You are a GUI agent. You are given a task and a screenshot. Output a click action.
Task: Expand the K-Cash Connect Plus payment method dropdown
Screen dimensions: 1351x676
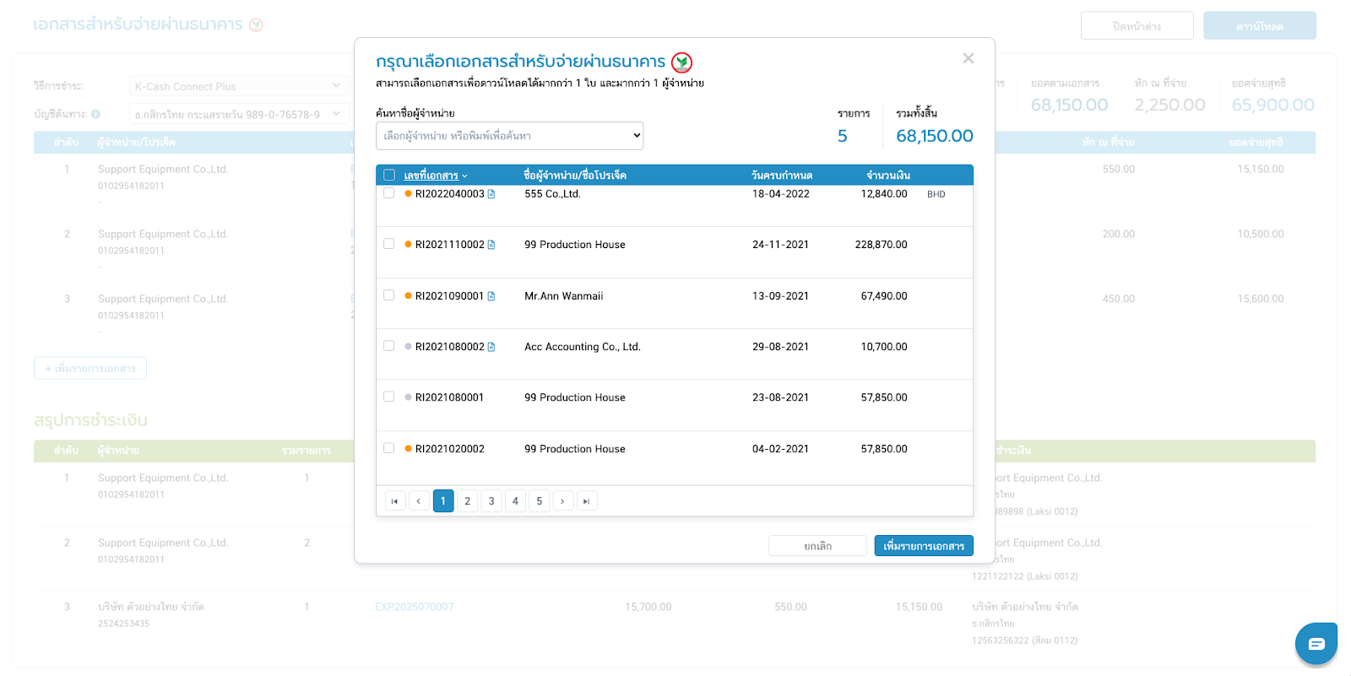[238, 86]
